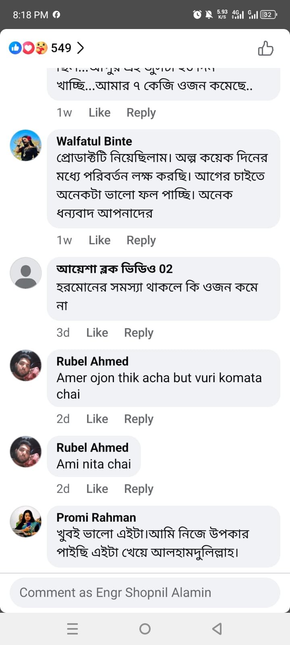The height and width of the screenshot is (645, 290).
Task: Reply to the 3d old hormone comment
Action: (x=139, y=333)
